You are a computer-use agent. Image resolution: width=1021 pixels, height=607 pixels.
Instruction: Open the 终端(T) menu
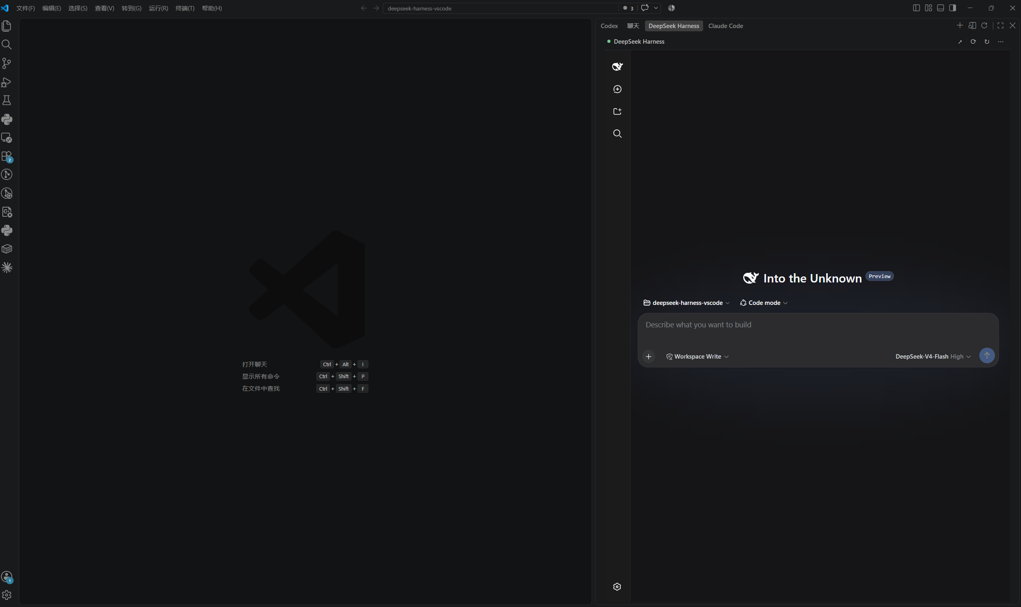185,8
